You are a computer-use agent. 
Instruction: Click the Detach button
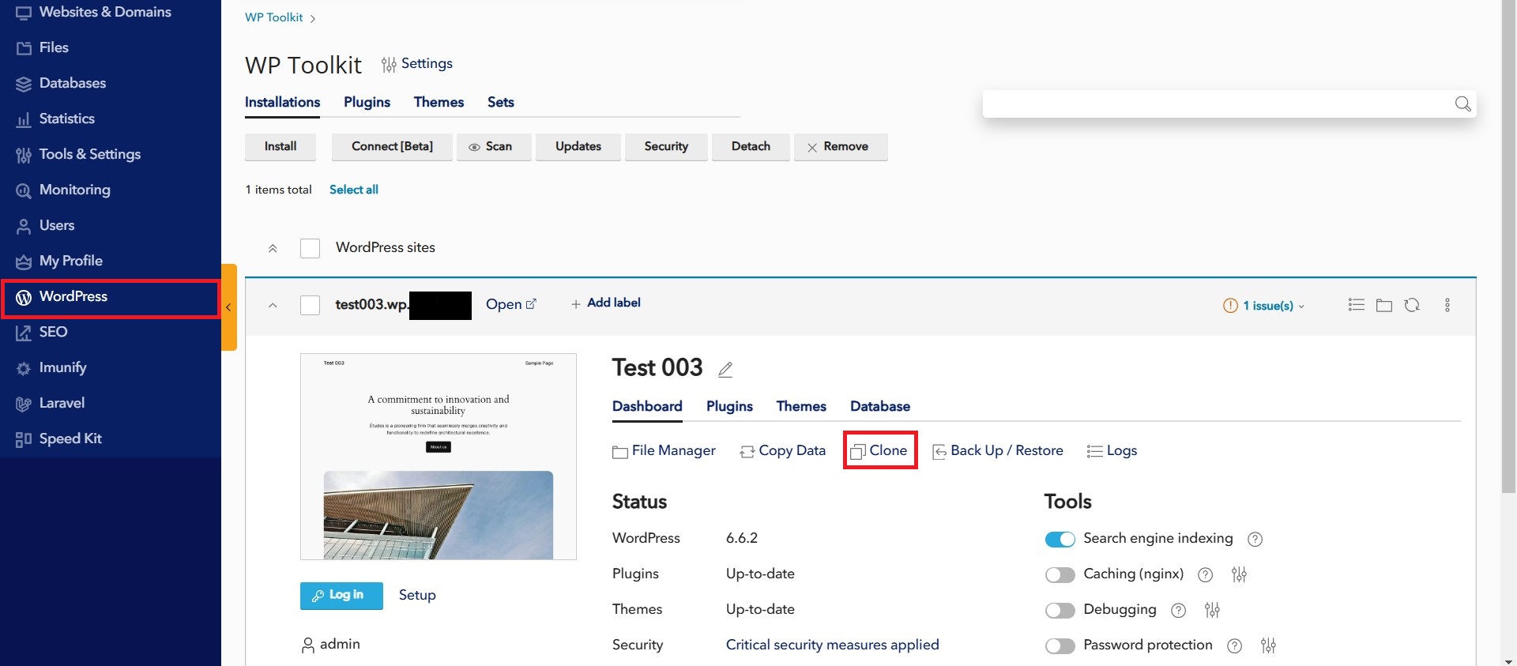[751, 147]
